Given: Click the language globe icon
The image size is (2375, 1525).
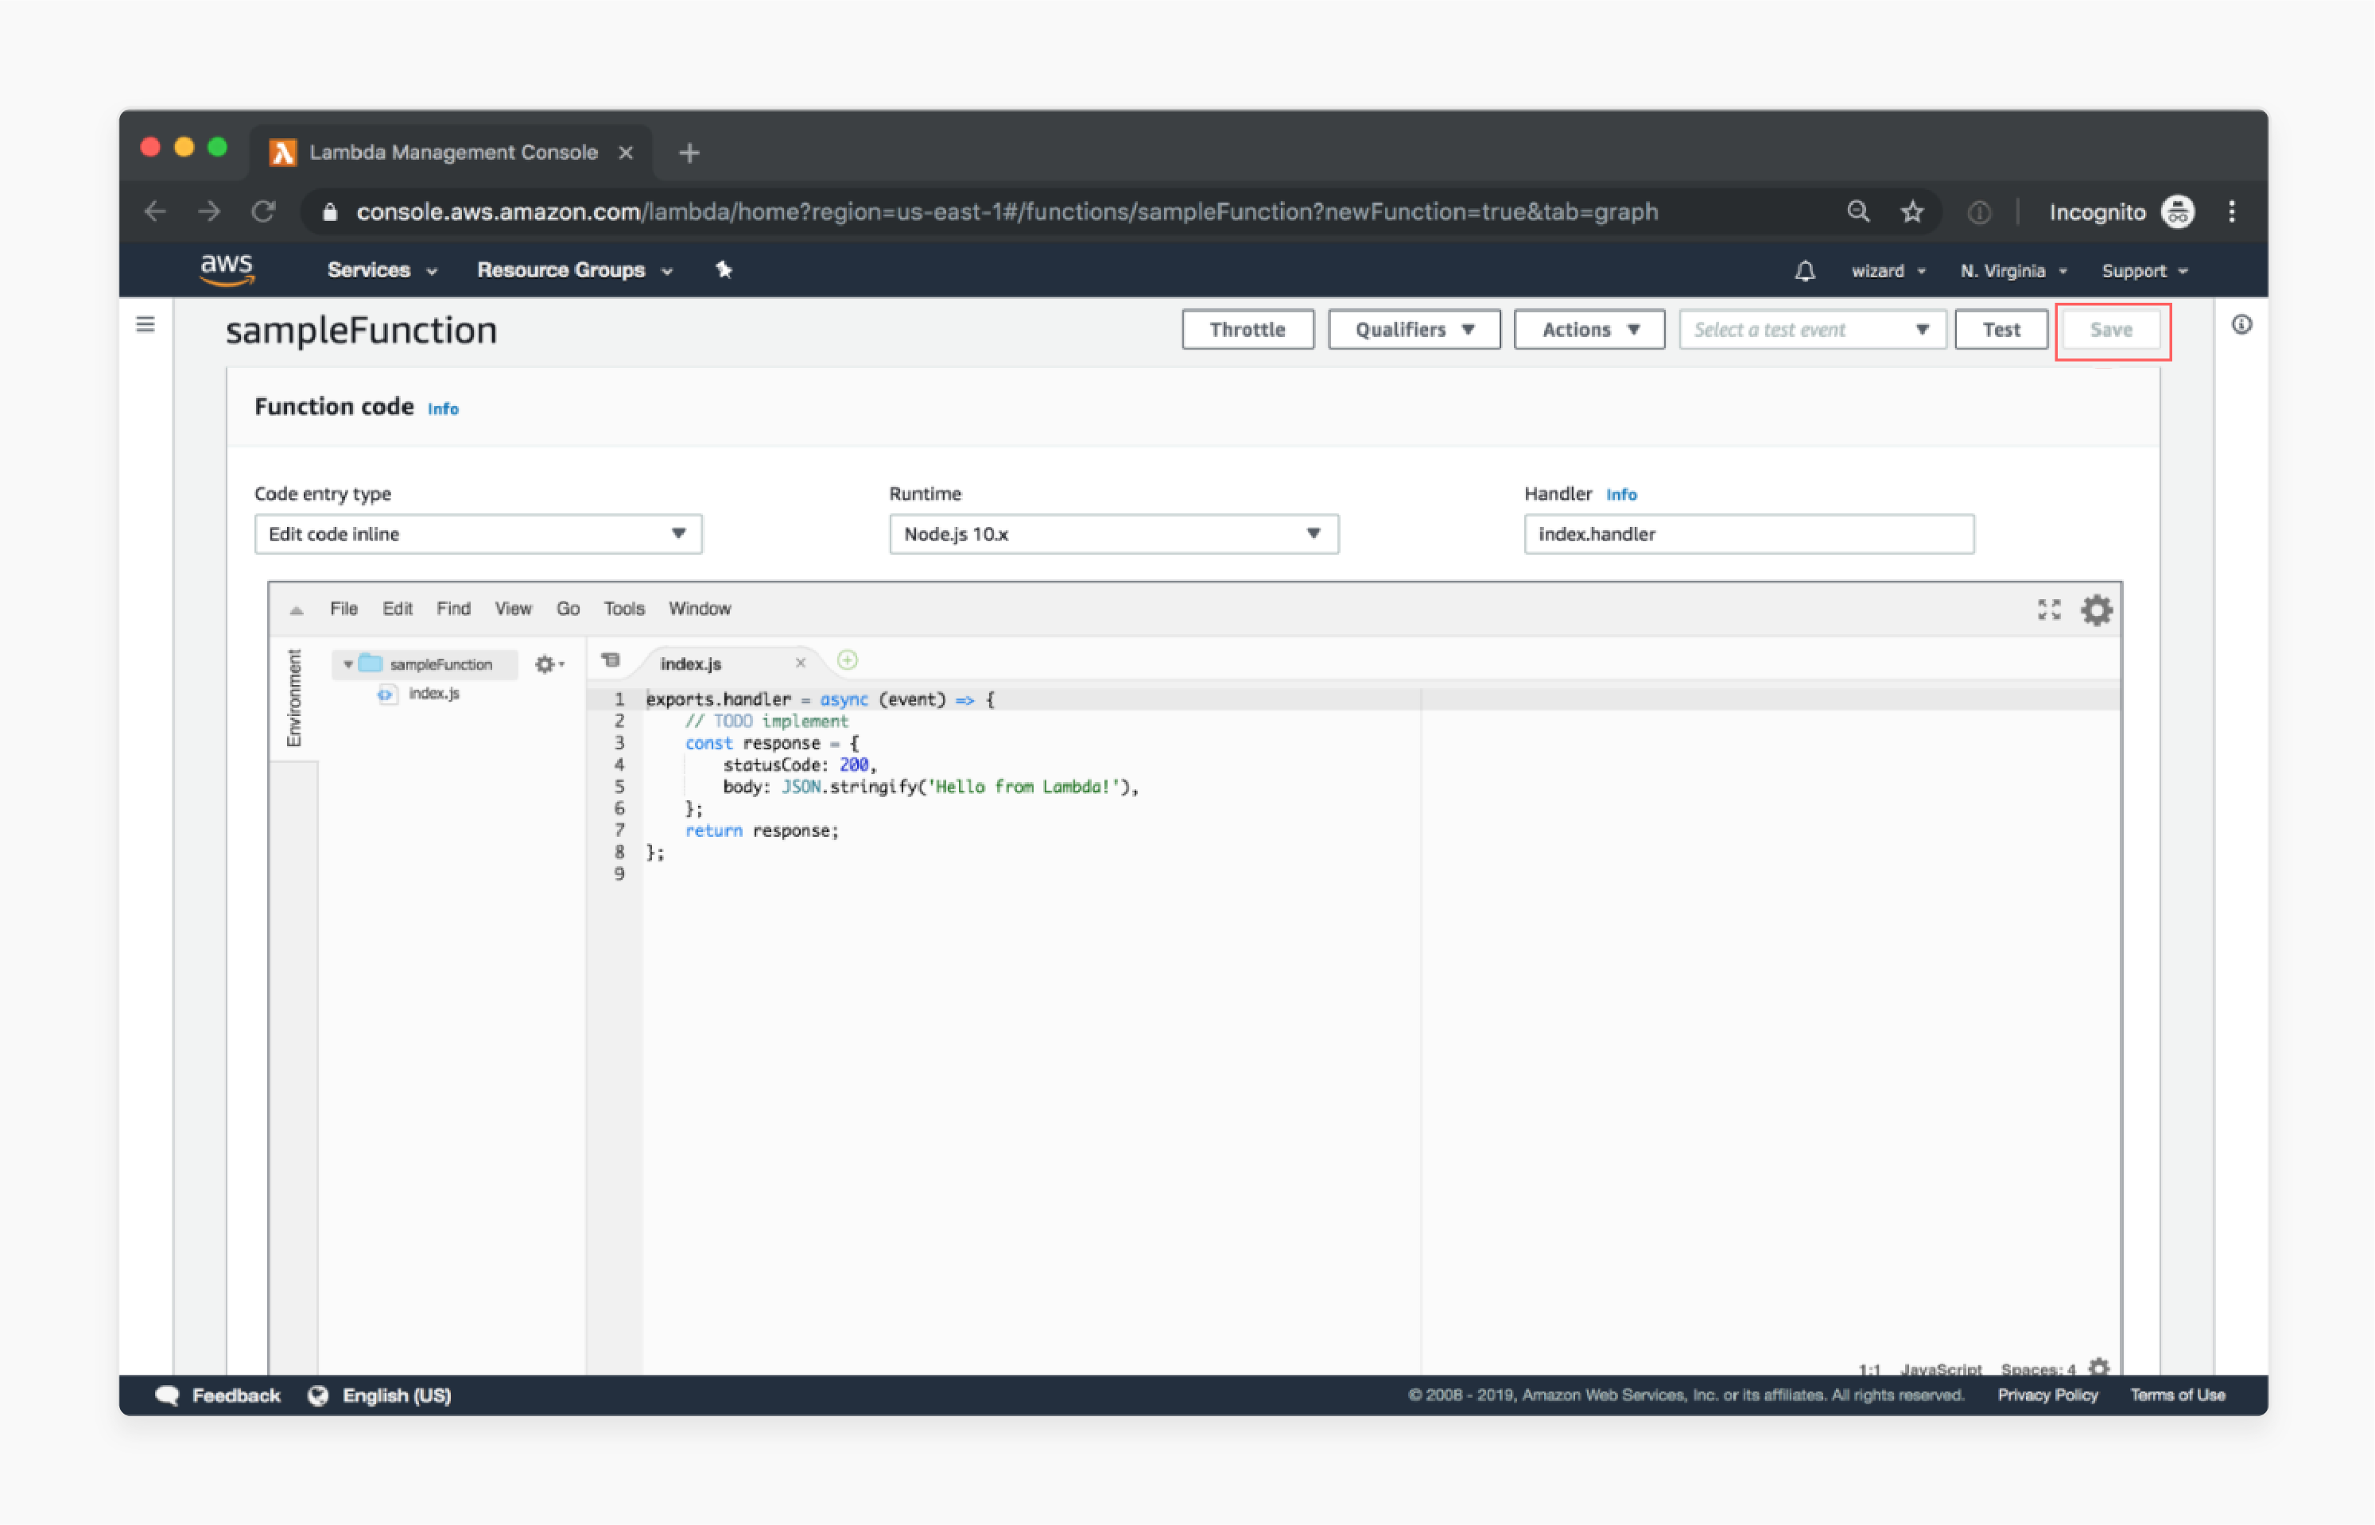Looking at the screenshot, I should pyautogui.click(x=318, y=1395).
